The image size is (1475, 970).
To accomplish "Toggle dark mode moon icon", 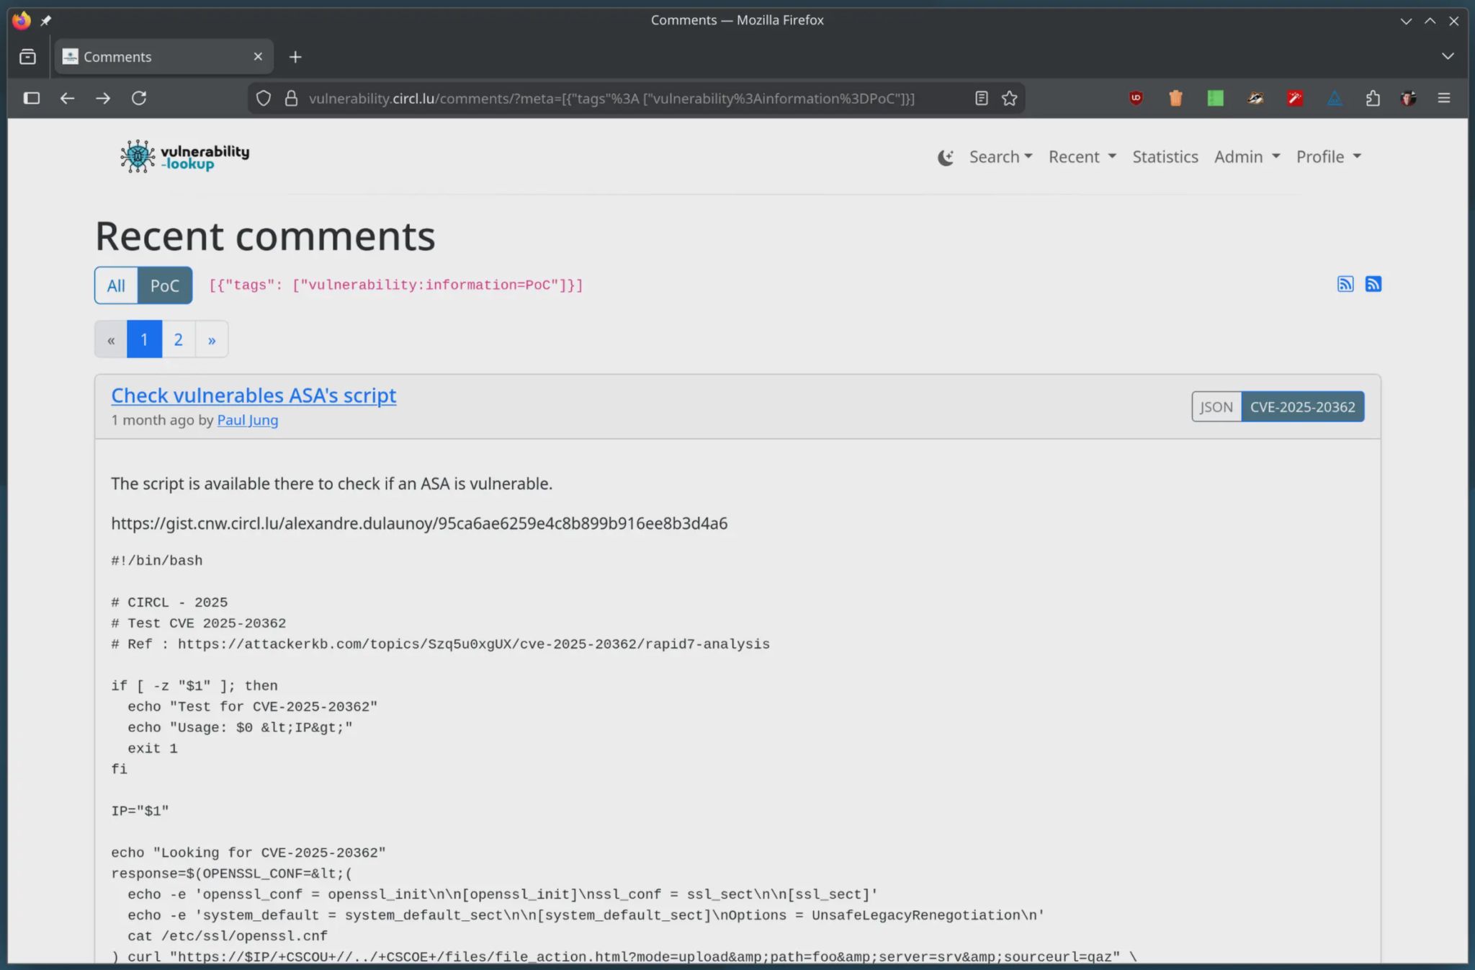I will pos(945,157).
